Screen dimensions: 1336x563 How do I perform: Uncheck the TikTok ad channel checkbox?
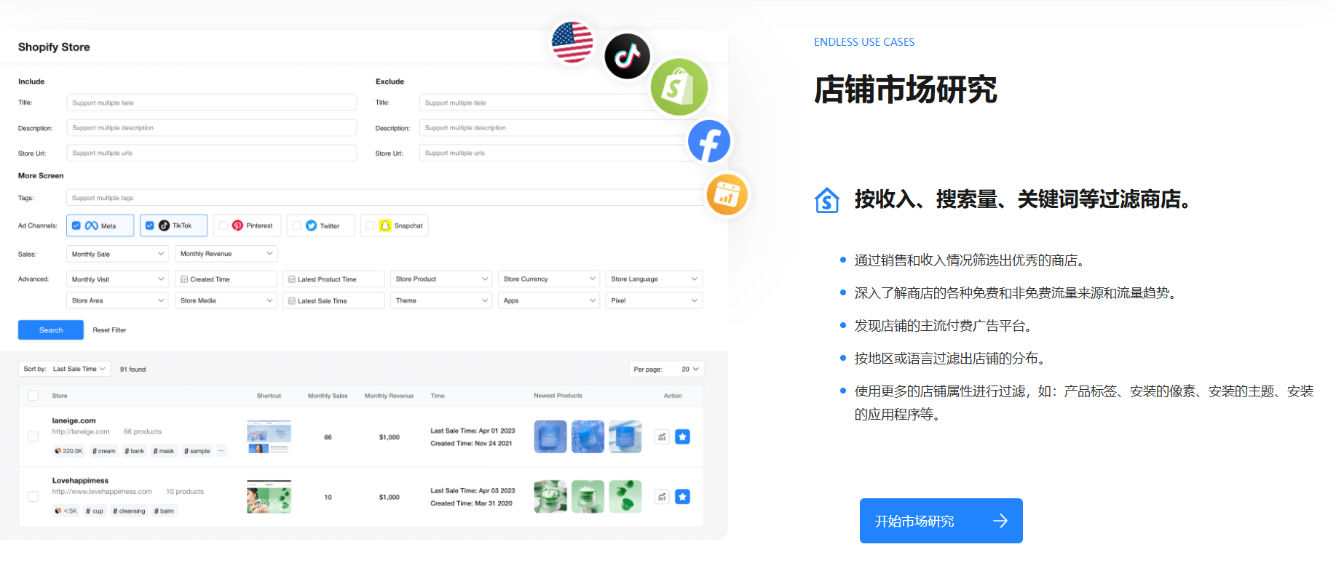click(149, 225)
